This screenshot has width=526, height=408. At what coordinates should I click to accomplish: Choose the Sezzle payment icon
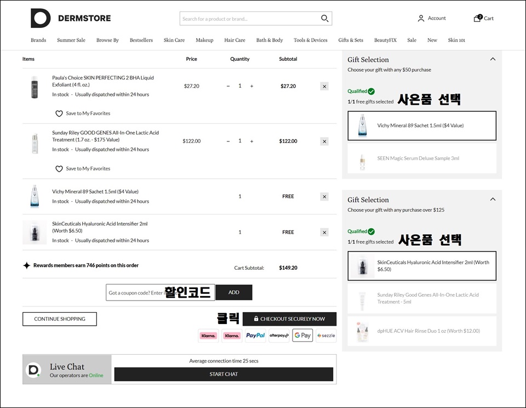(326, 336)
